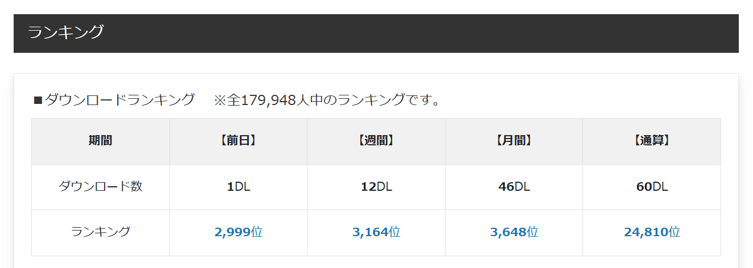This screenshot has height=268, width=753.
Task: Open the 24,810位 all-time ranking link
Action: pyautogui.click(x=652, y=232)
